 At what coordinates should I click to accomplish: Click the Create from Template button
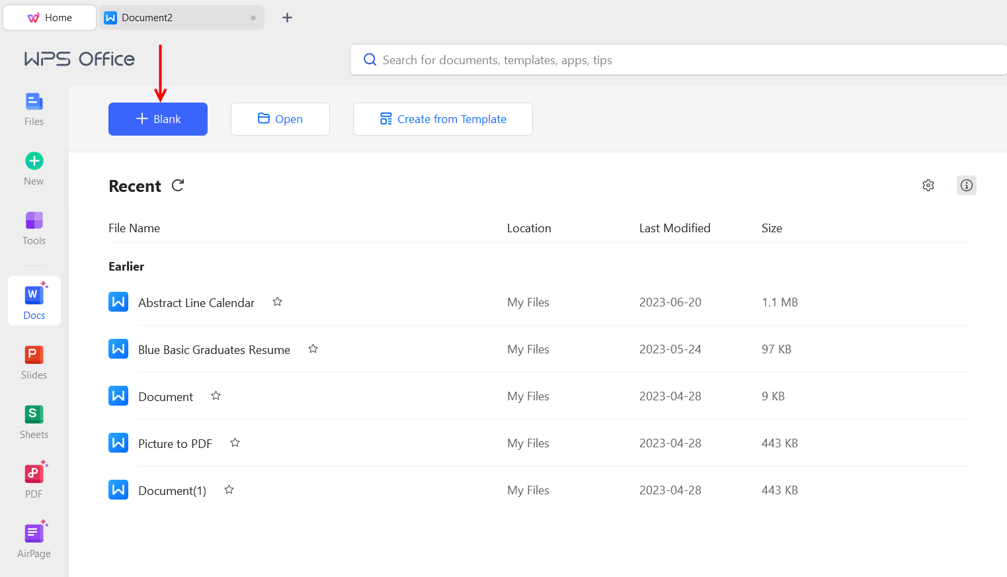tap(442, 119)
